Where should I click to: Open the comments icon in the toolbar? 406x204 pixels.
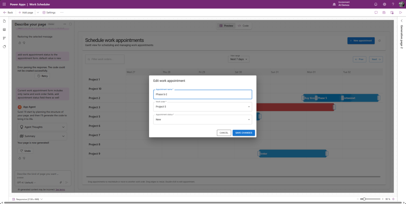pos(376,12)
